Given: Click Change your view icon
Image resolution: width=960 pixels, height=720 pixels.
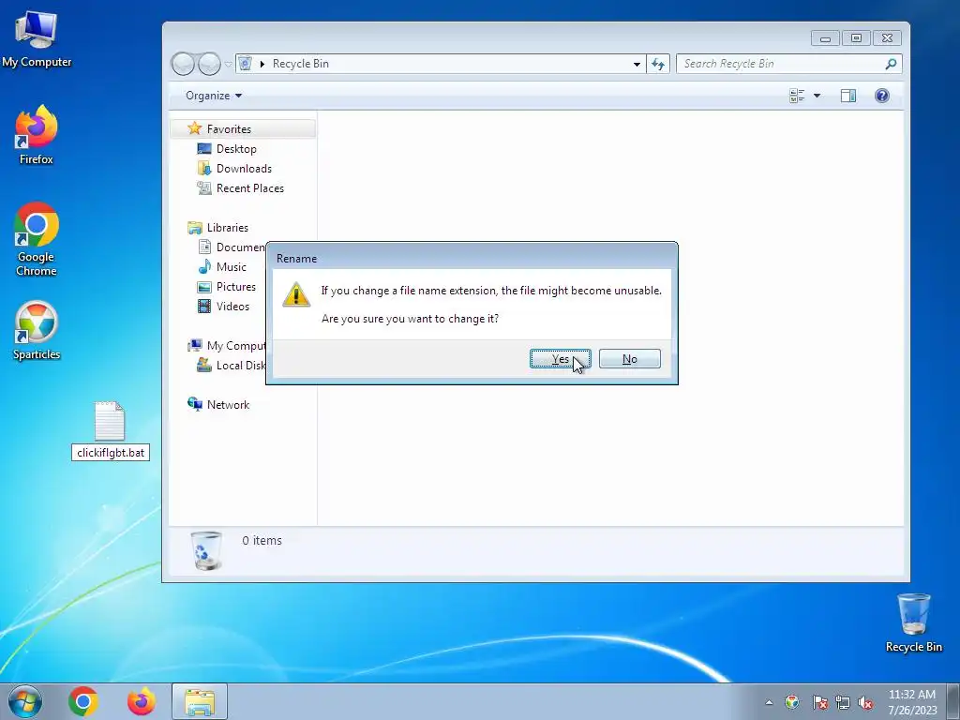Looking at the screenshot, I should point(797,96).
